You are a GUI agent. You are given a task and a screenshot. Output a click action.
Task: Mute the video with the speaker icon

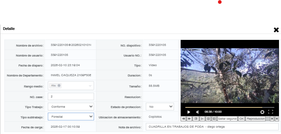[197, 112]
